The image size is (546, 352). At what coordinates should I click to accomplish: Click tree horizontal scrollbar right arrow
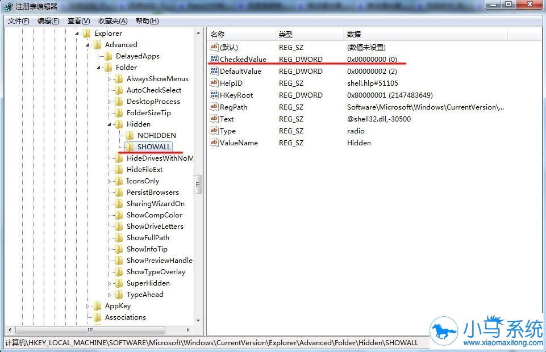click(189, 330)
